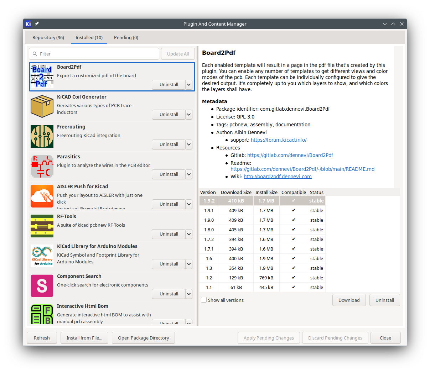Select the KiCAD Coil Generator box icon

click(x=42, y=106)
